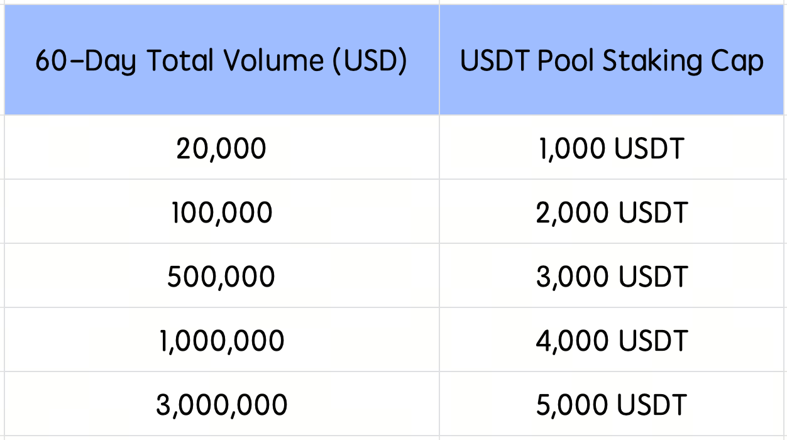Select the 1,000 USDT cell
787x440 pixels.
coord(612,148)
